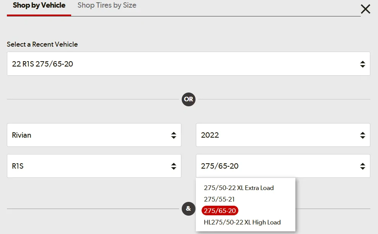Choose the 275/55-21 size option
This screenshot has height=234, width=378.
pos(219,199)
